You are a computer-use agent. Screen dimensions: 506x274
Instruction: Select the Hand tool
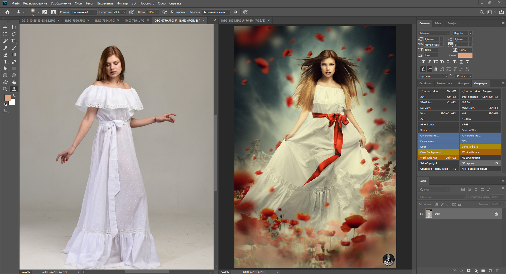14,82
